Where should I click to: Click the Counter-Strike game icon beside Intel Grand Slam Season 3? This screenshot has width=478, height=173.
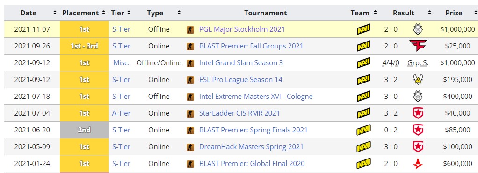[190, 63]
